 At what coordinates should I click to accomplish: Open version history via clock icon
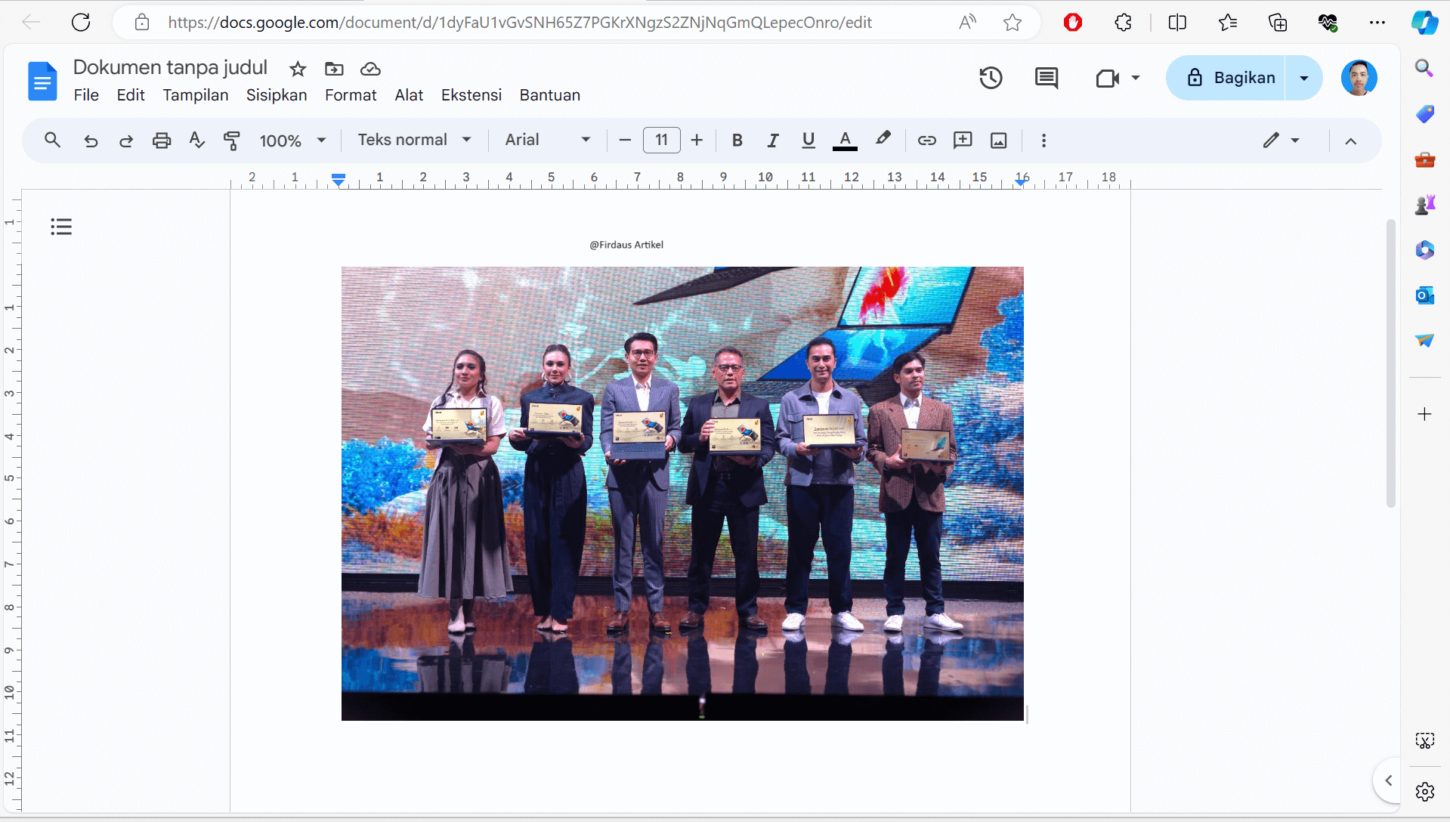(991, 78)
